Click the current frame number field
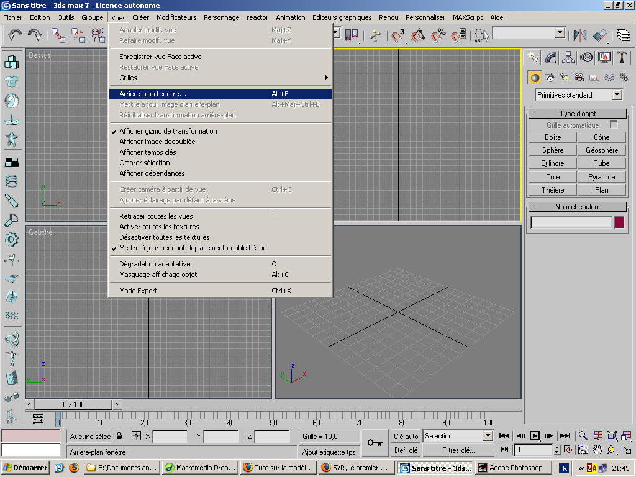 point(534,450)
